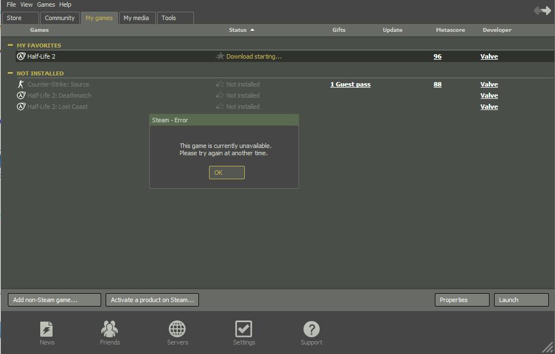Open the Help menu

pyautogui.click(x=65, y=4)
